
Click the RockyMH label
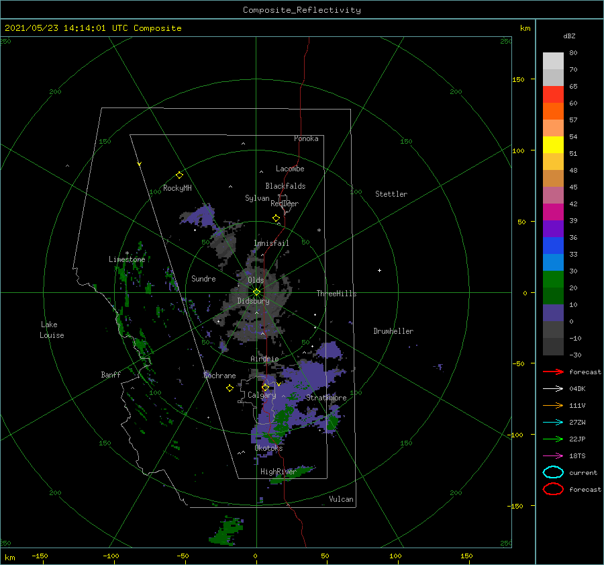[177, 188]
